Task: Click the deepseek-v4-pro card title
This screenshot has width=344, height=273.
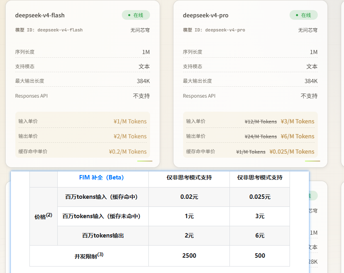Action: [x=206, y=15]
